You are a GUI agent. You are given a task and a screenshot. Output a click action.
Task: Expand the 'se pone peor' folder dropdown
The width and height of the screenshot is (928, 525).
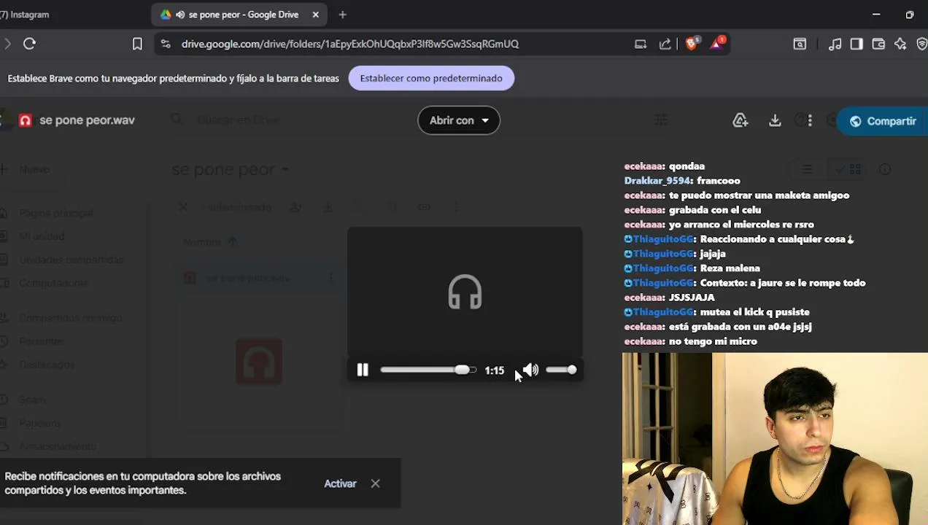[285, 169]
